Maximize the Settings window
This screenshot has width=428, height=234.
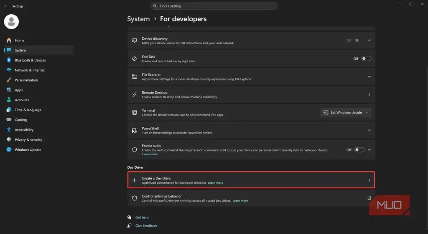[411, 4]
